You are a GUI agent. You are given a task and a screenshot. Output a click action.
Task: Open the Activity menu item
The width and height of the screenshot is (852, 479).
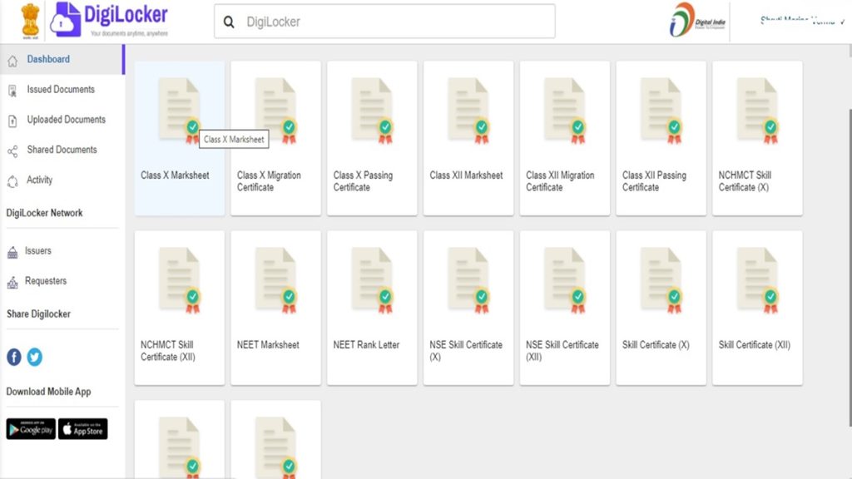coord(40,180)
